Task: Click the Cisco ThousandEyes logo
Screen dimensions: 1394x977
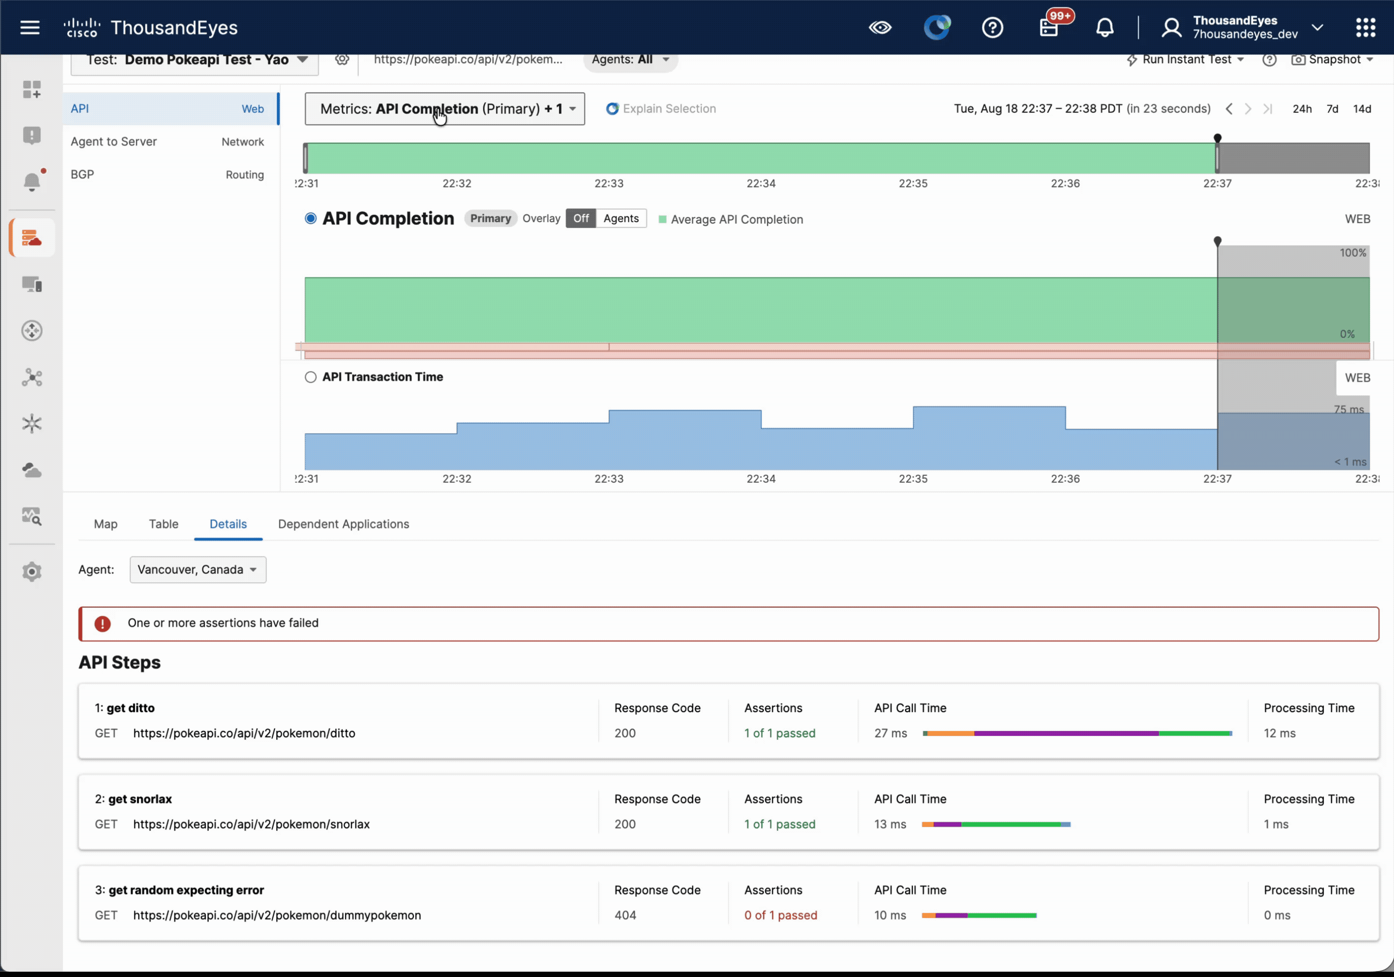Action: pyautogui.click(x=151, y=28)
